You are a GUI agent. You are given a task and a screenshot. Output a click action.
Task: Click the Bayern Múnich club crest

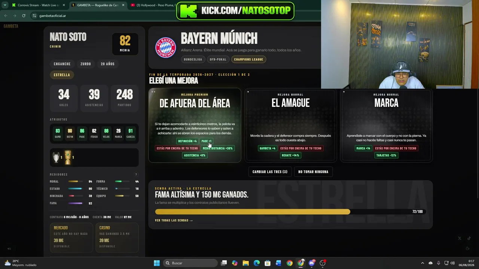[x=165, y=47]
